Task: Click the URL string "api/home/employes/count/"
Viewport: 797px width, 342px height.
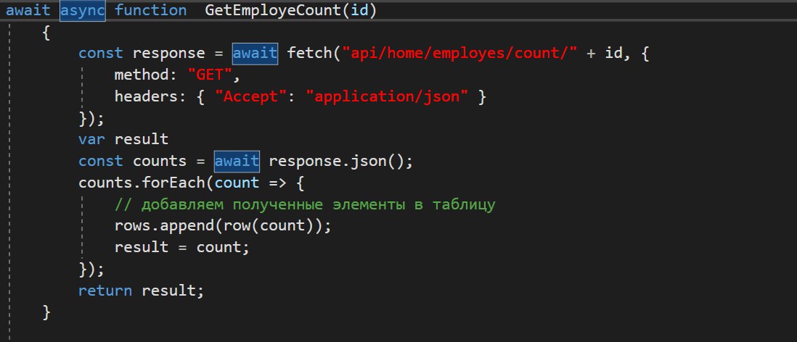Action: click(x=460, y=54)
